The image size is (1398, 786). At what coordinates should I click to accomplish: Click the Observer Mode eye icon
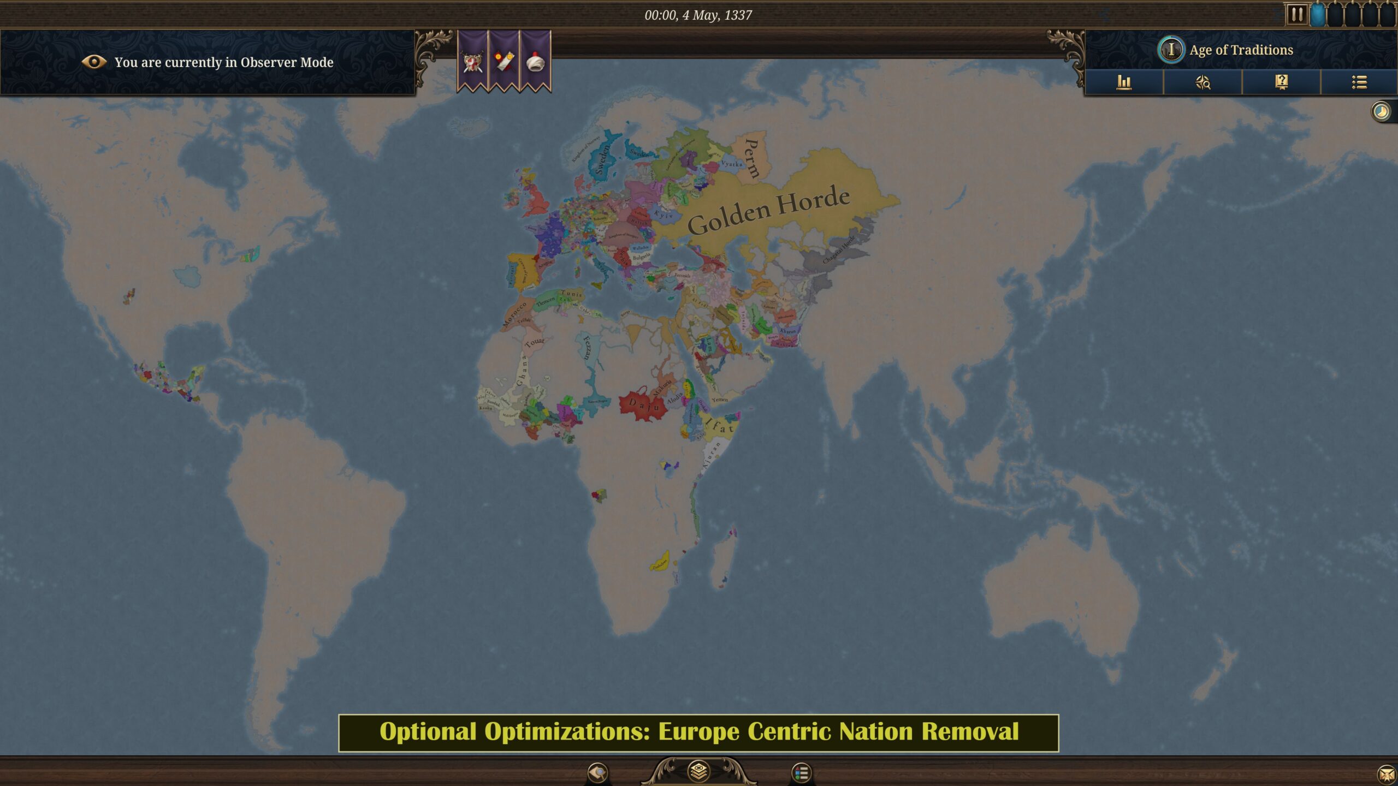coord(93,62)
